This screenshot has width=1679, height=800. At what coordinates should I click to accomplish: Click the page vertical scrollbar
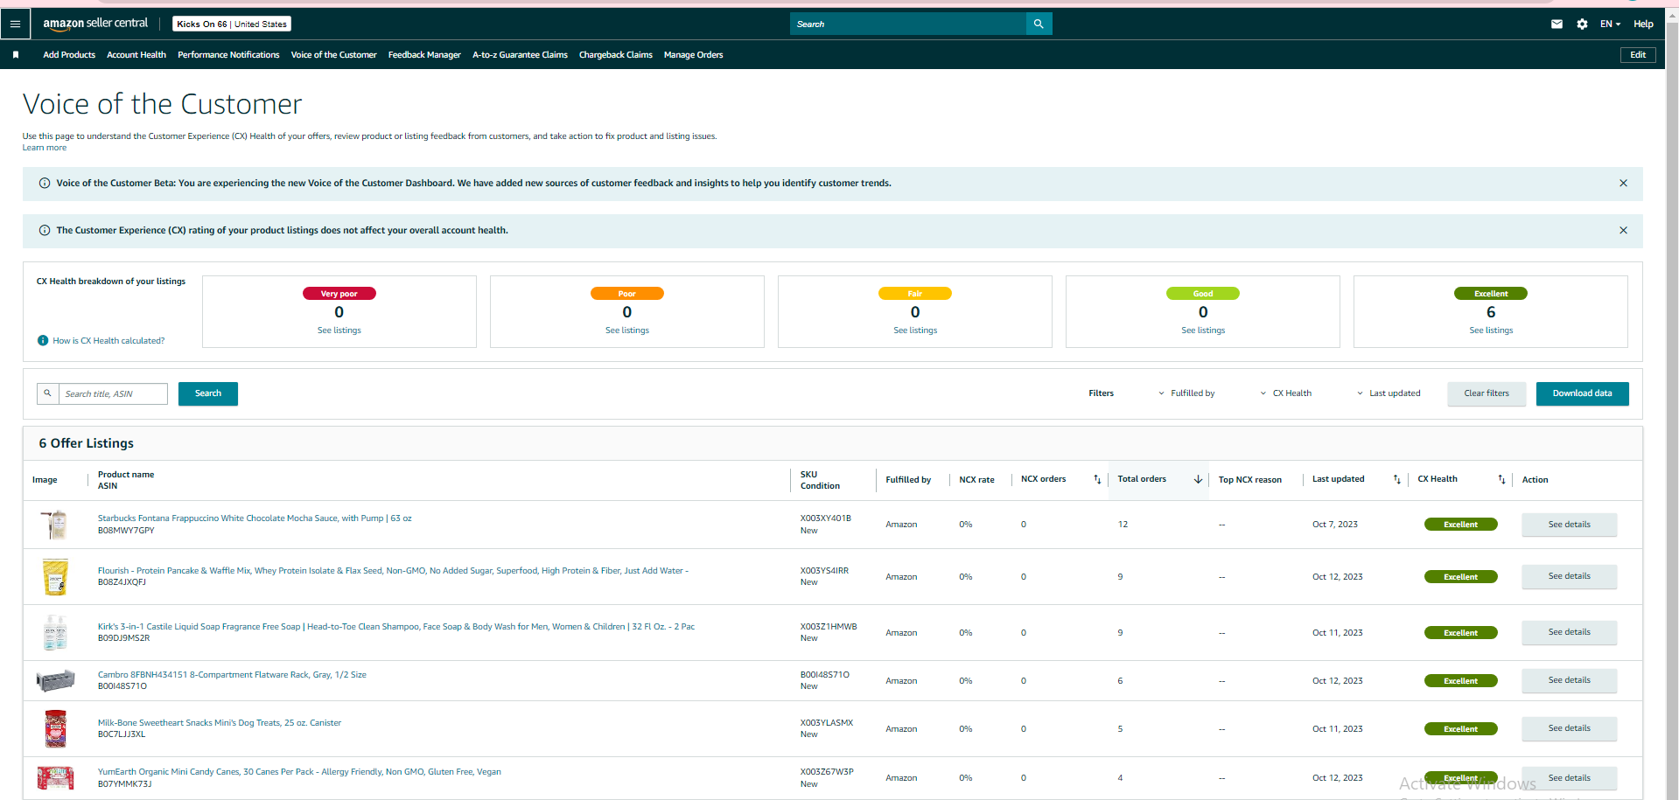tap(1672, 402)
